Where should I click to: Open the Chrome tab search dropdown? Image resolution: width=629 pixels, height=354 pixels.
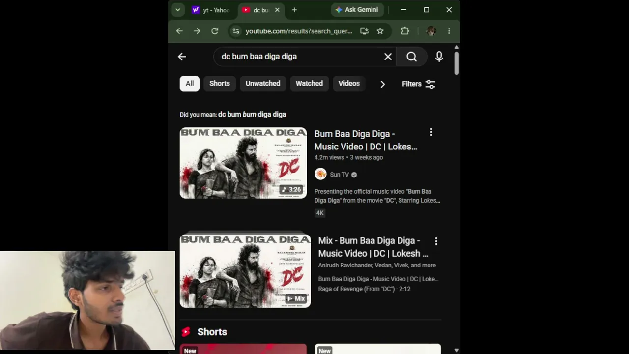coord(178,10)
